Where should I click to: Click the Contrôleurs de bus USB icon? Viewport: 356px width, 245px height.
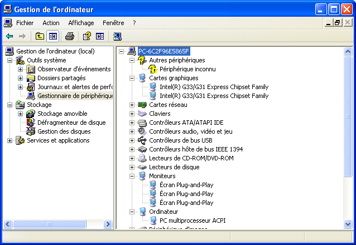[x=142, y=140]
